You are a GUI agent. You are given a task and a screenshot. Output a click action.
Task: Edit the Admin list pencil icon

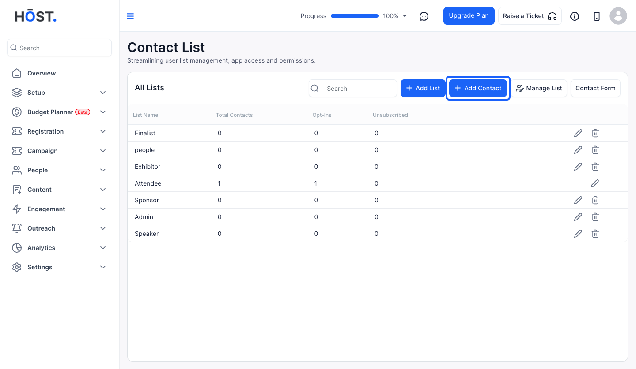click(578, 217)
